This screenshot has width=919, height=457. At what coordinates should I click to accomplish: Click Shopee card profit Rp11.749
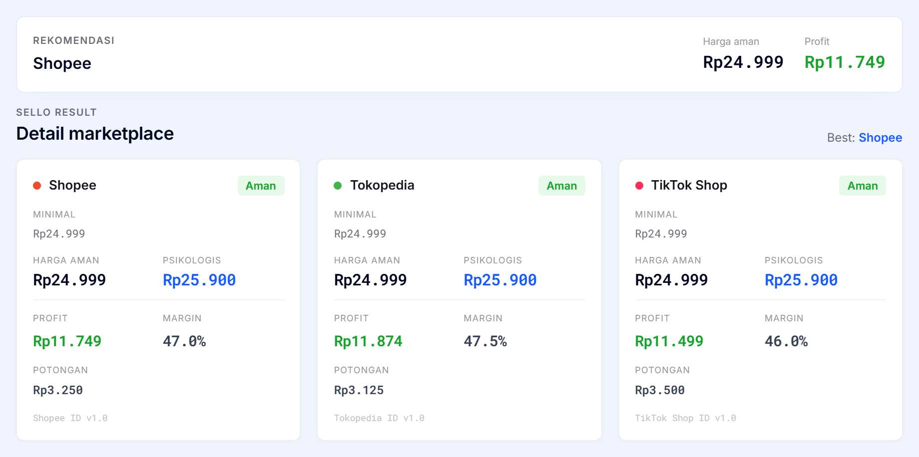coord(67,341)
